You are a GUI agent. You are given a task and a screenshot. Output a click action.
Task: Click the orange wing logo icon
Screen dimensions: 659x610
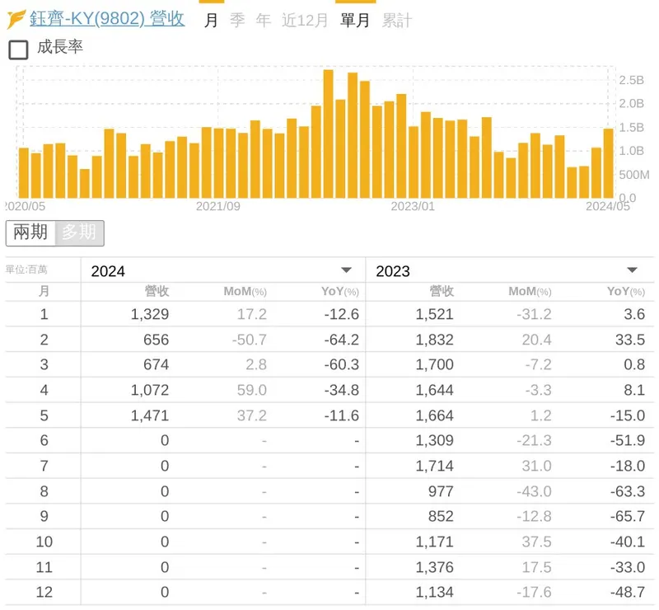coord(16,19)
